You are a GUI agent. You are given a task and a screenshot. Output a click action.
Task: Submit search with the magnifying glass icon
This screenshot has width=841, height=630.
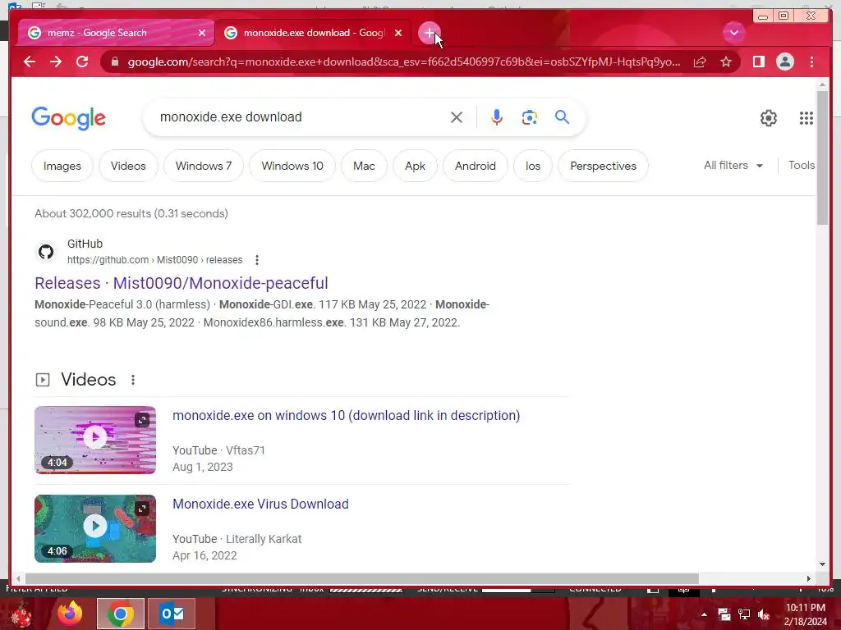pos(562,116)
